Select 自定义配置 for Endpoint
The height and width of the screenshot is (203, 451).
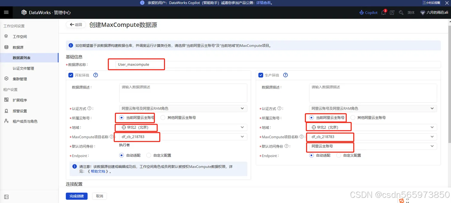tap(149, 155)
